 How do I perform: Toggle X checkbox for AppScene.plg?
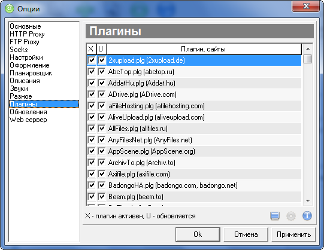pyautogui.click(x=92, y=151)
